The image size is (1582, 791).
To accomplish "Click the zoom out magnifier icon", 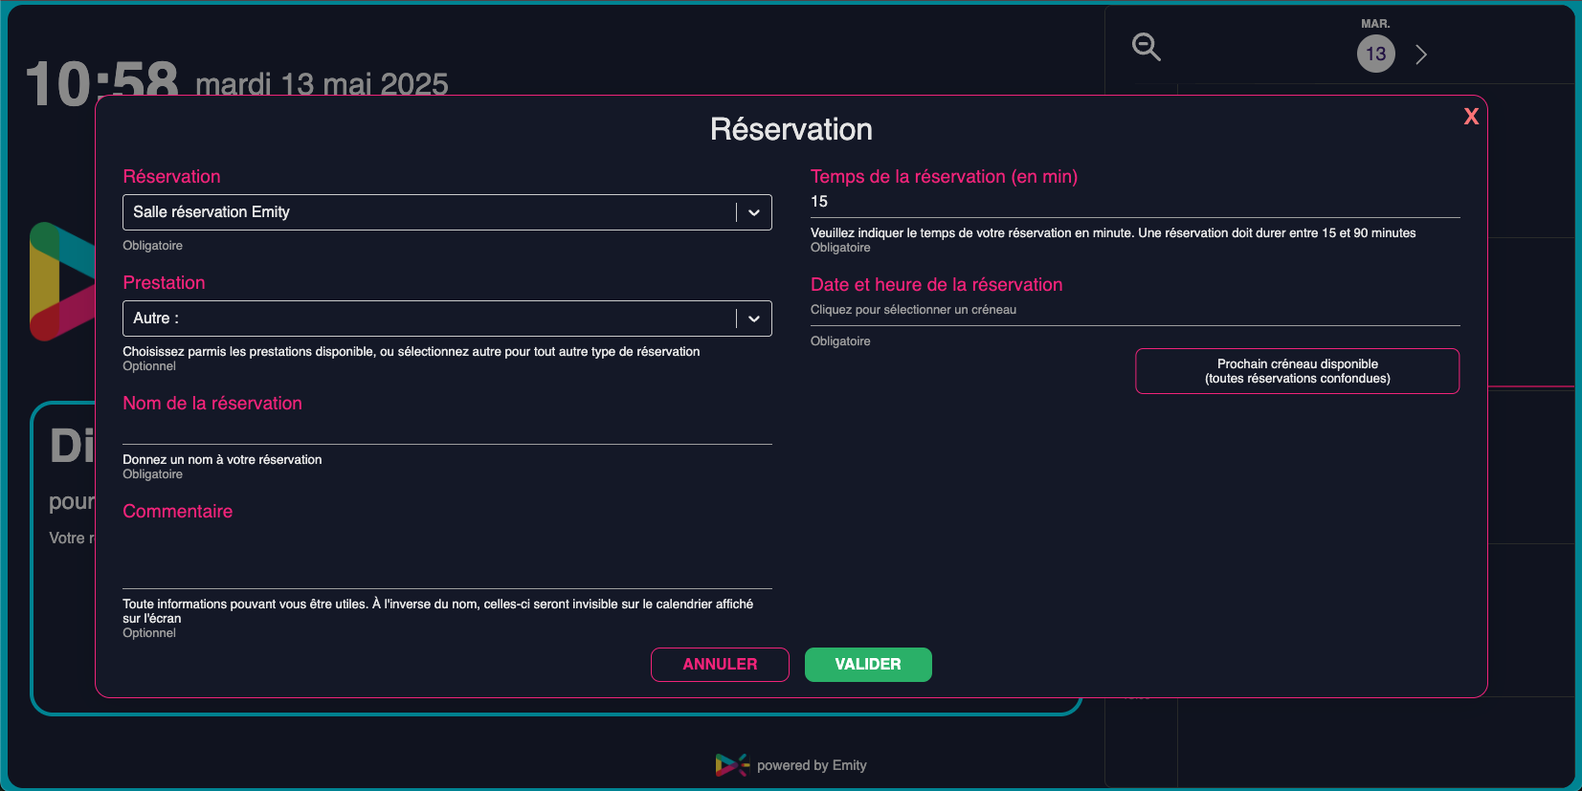I will pos(1146,47).
